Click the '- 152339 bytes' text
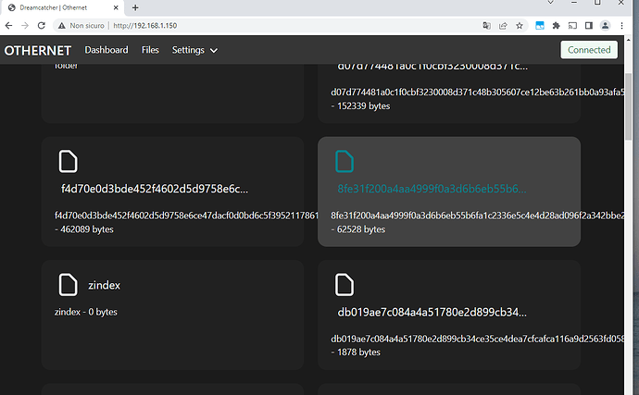 coord(360,105)
